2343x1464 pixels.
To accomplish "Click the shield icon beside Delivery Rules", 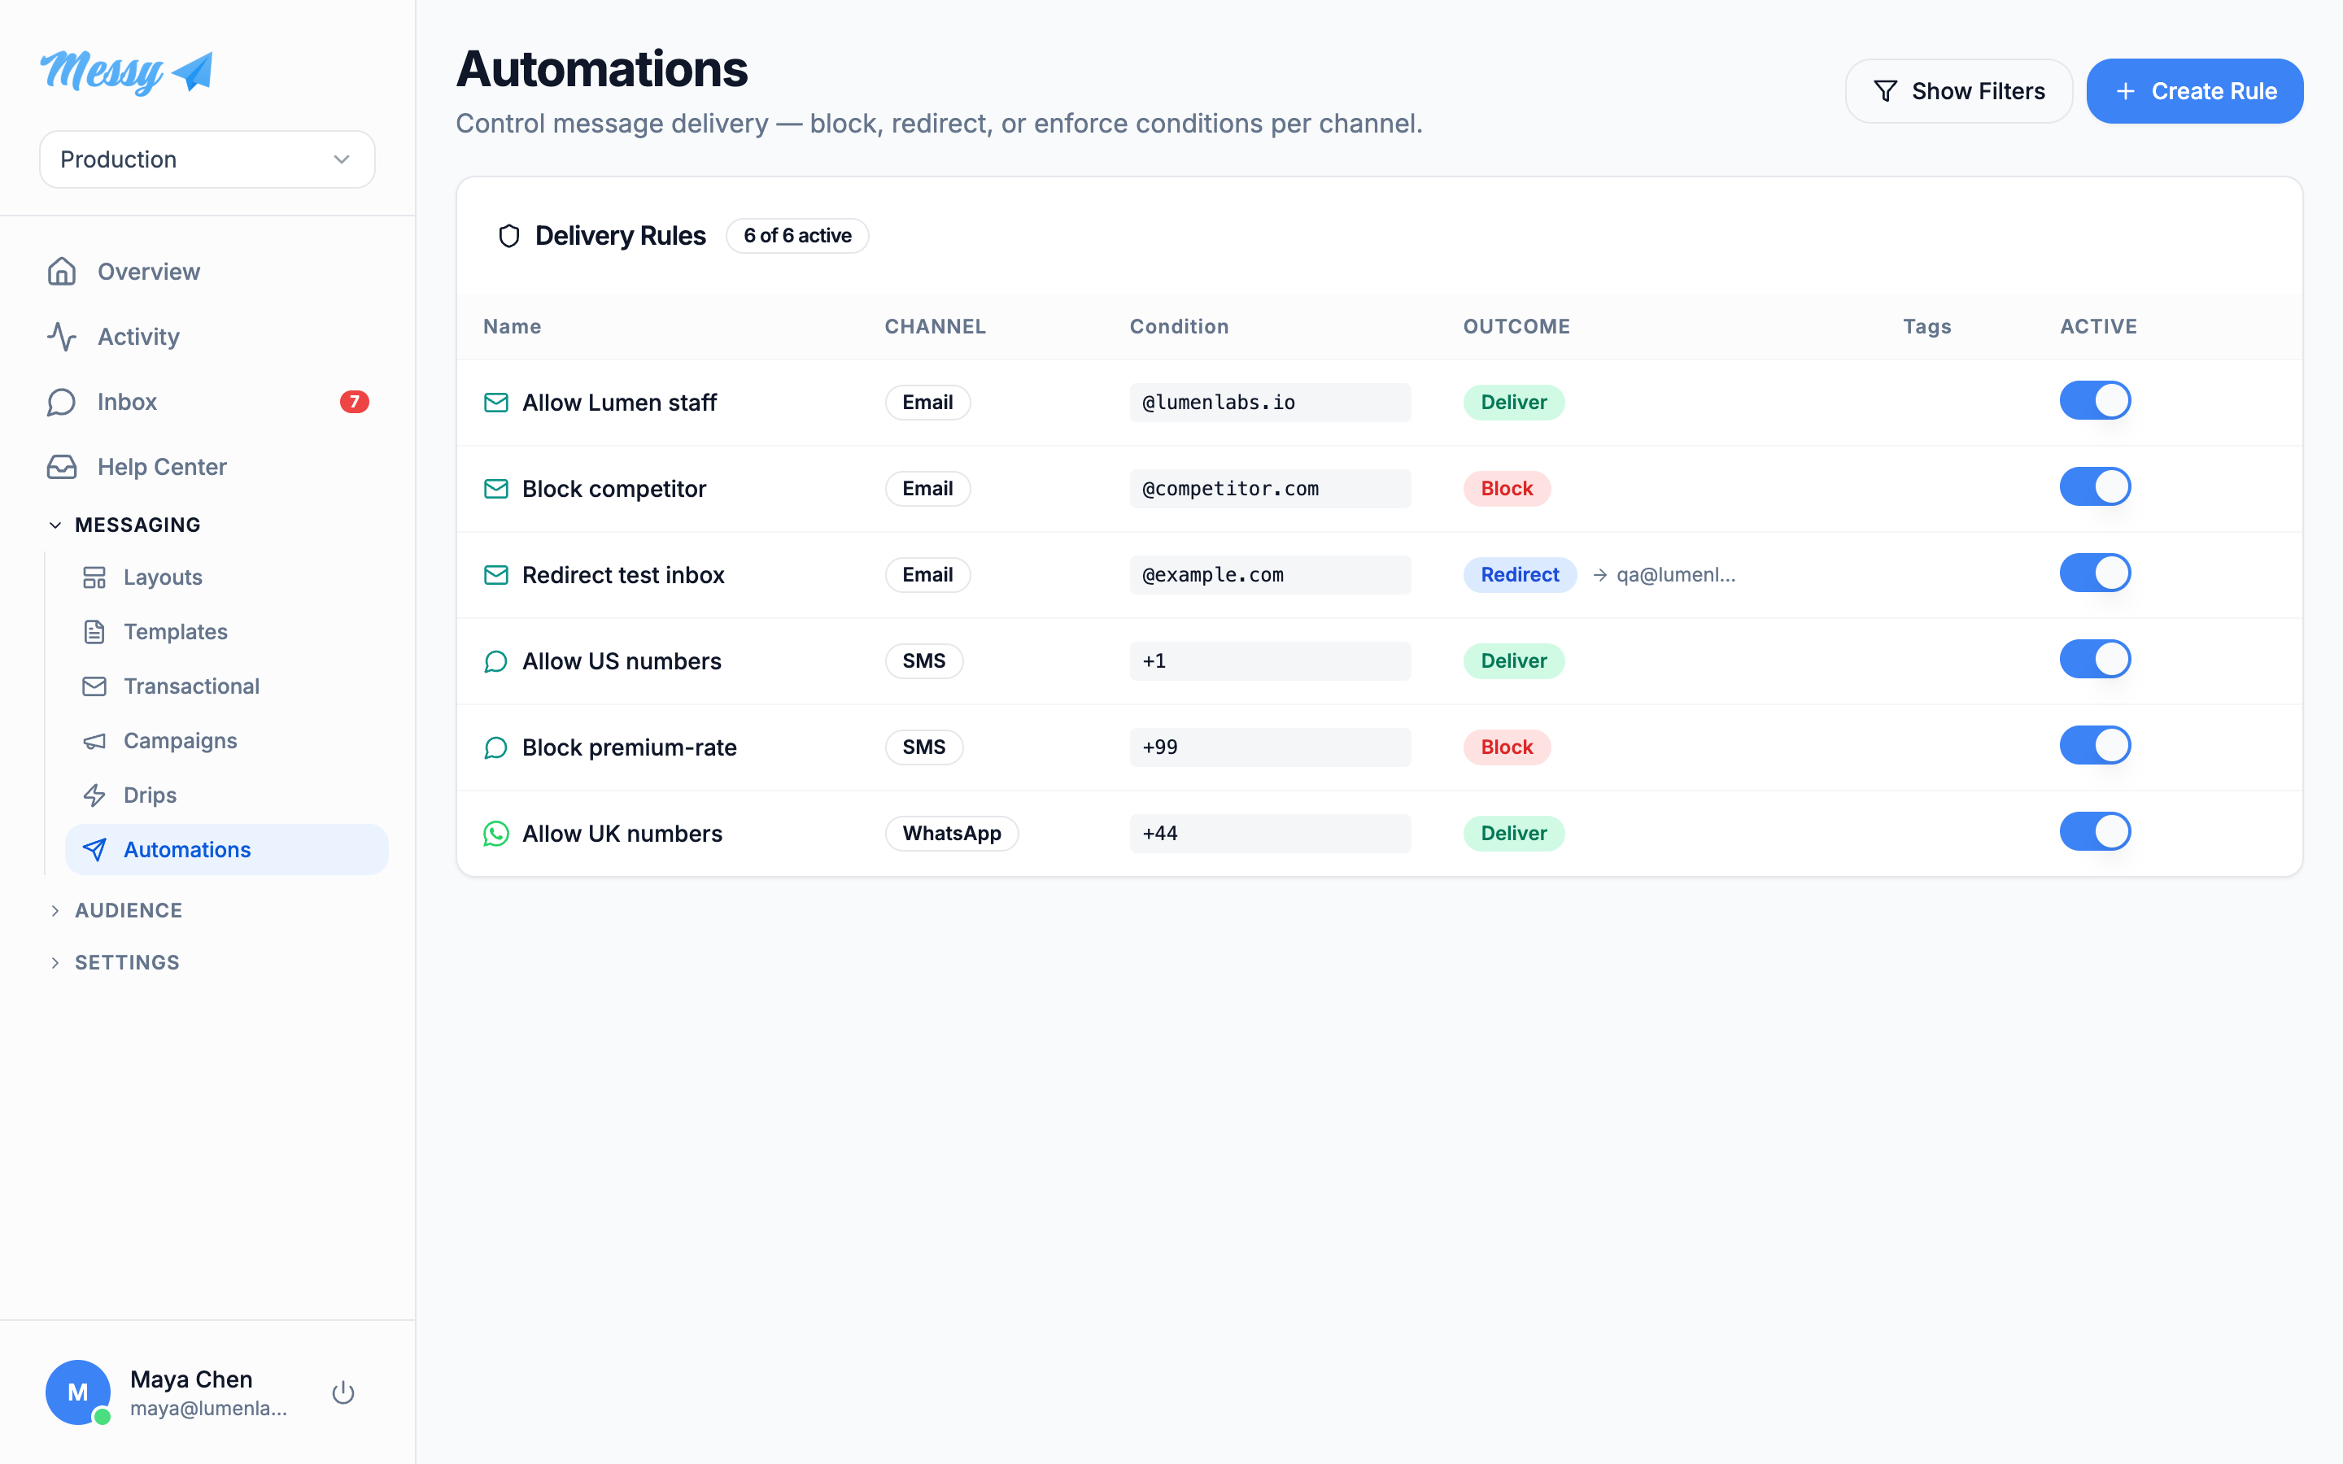I will (509, 236).
